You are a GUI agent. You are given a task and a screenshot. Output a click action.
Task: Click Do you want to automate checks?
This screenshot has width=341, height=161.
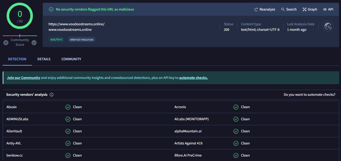309,95
